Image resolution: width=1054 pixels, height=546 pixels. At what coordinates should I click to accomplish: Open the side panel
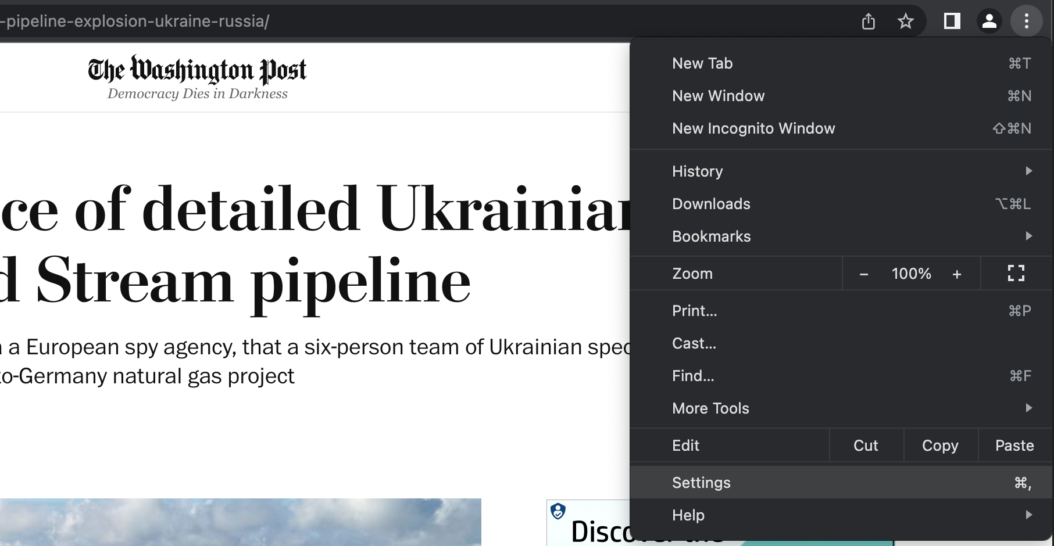(952, 21)
